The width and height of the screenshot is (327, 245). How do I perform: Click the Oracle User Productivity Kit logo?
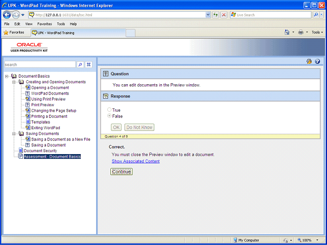[29, 47]
